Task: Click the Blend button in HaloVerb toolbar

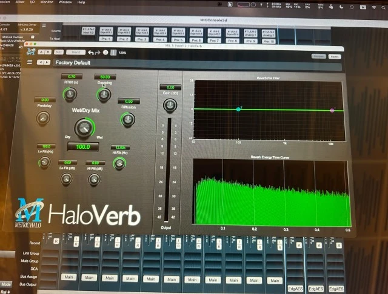Action: [x=76, y=52]
